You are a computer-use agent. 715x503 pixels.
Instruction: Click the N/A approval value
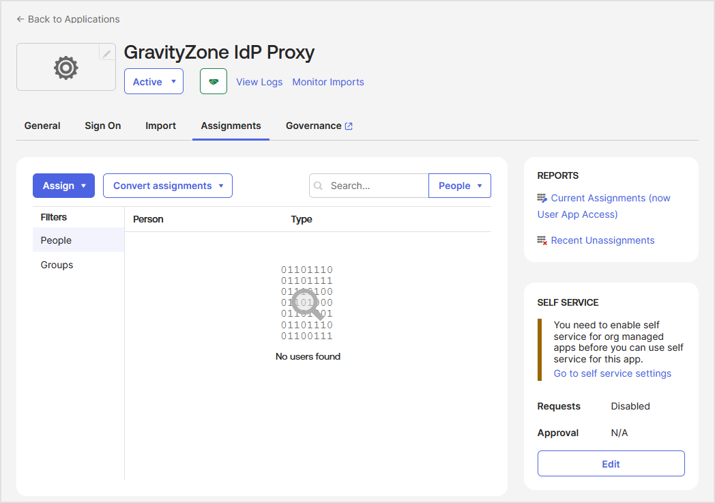coord(619,433)
